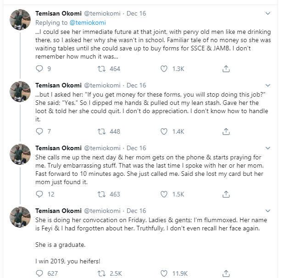Like the tweet with 1.4K likes
The height and width of the screenshot is (278, 283).
(164, 131)
